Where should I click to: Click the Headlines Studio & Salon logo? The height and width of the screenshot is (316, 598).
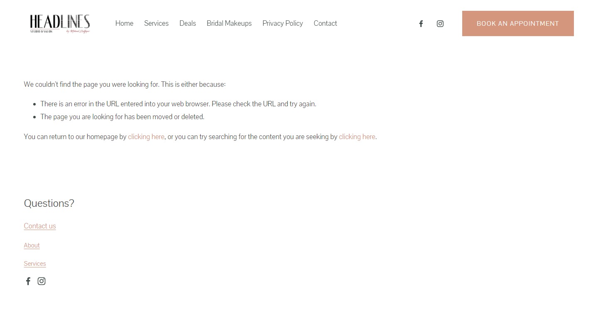click(x=60, y=24)
